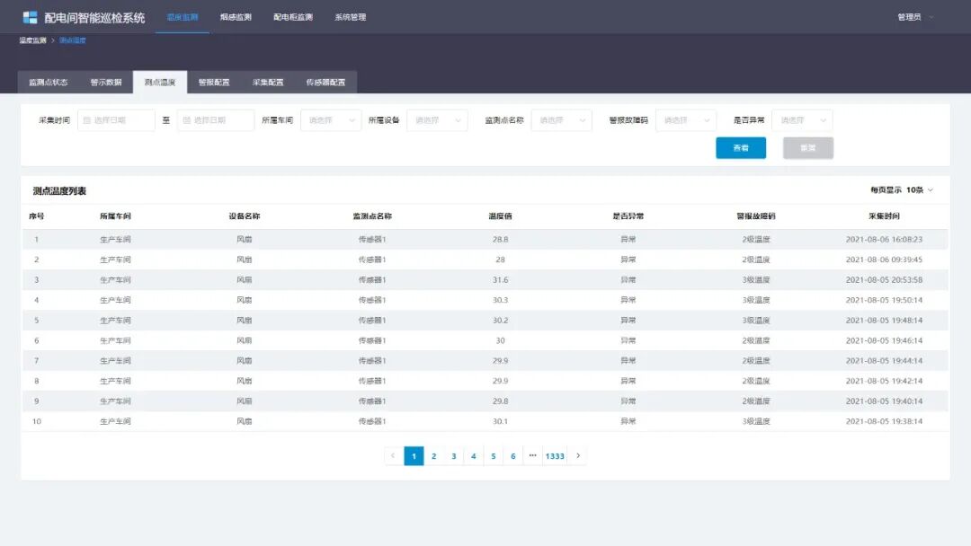
Task: Go to previous page arrow
Action: (393, 455)
